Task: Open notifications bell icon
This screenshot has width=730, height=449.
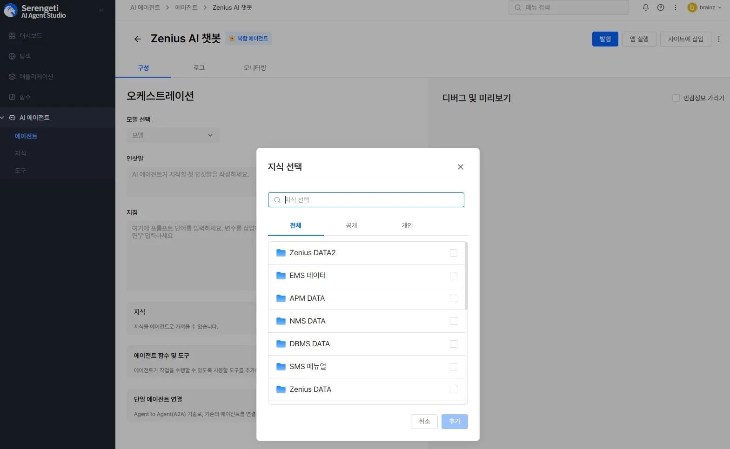Action: click(646, 7)
